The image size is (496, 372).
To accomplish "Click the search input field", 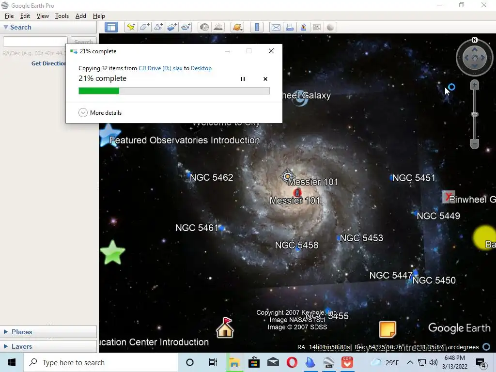I will [x=35, y=42].
